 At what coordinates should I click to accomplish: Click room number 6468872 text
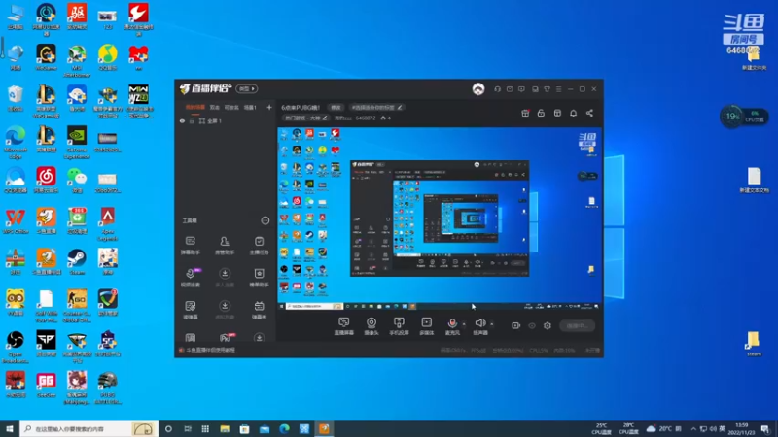coord(366,118)
